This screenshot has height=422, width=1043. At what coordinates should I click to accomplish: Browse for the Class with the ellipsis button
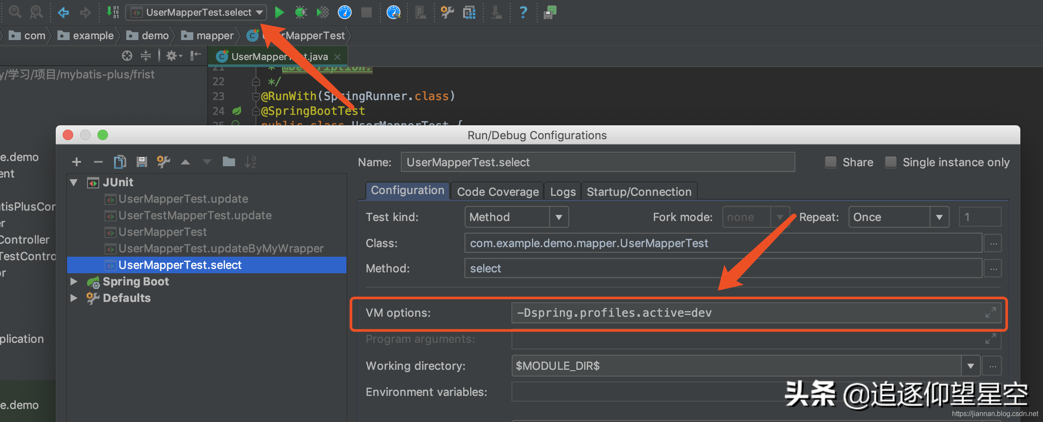tap(993, 244)
